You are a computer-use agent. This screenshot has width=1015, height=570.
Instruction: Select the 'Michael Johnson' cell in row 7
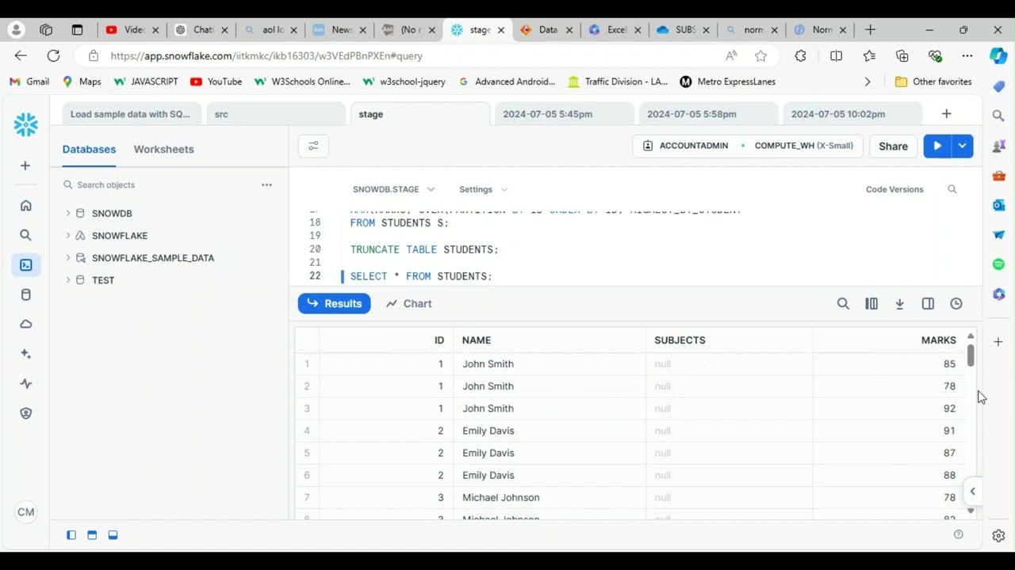click(549, 497)
